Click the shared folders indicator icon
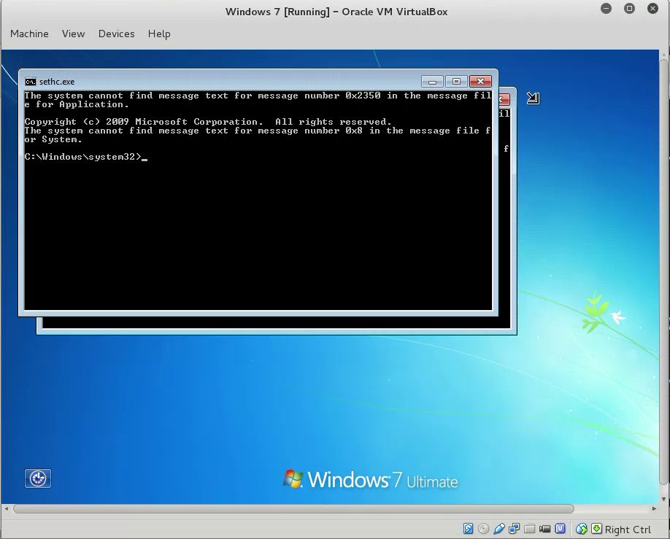670x539 pixels. click(x=529, y=529)
